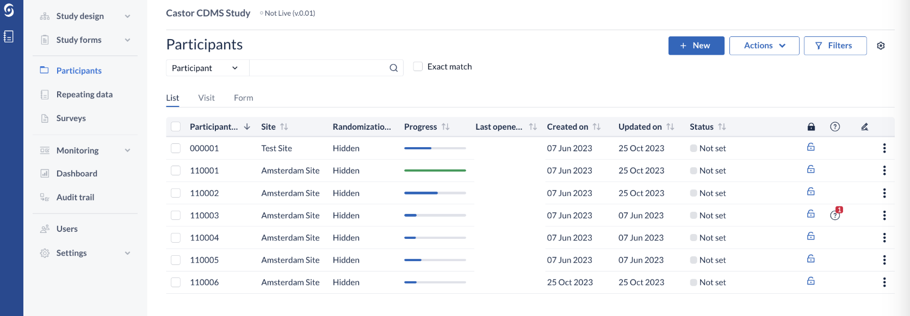Viewport: 910px width, 316px height.
Task: Check the box for participant 000001
Action: click(x=176, y=148)
